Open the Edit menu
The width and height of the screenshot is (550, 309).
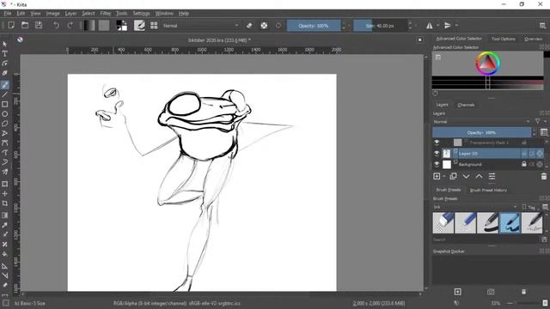point(21,14)
